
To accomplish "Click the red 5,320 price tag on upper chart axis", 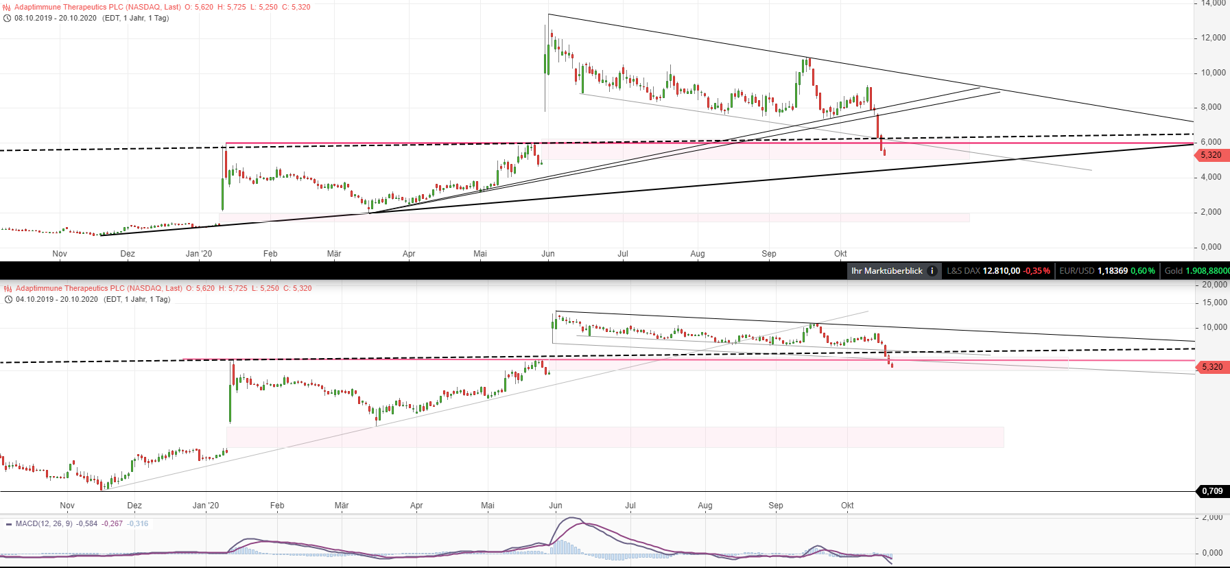I will click(1211, 156).
